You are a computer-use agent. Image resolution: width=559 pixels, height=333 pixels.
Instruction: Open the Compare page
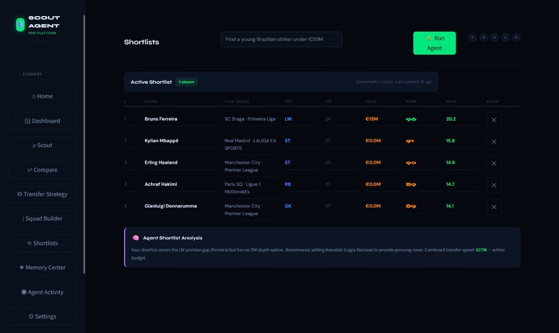42,170
